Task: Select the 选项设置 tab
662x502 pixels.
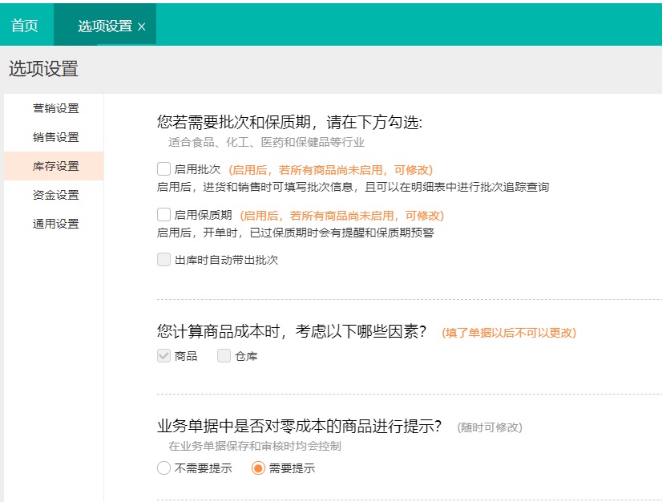Action: click(105, 26)
